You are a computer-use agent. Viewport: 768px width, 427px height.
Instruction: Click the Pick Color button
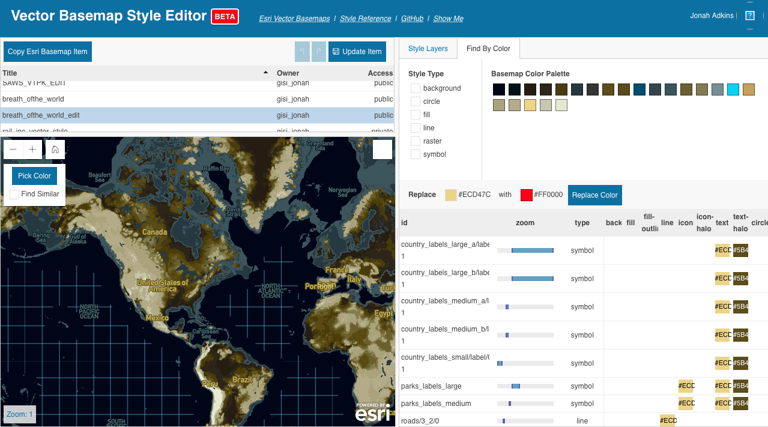coord(34,176)
